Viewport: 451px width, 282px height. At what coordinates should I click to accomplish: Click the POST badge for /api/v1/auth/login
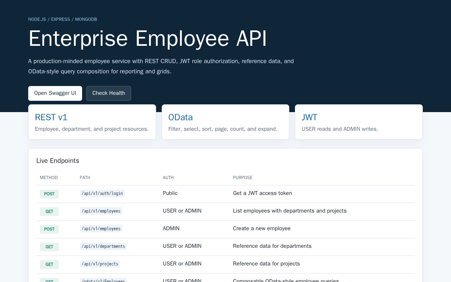point(49,194)
